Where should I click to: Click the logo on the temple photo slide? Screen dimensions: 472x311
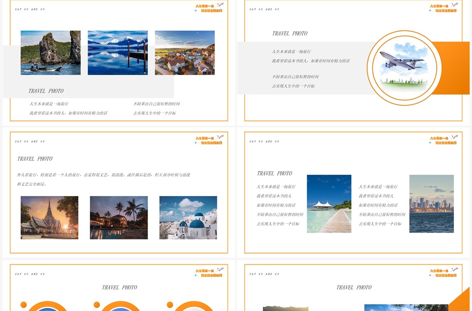(209, 140)
